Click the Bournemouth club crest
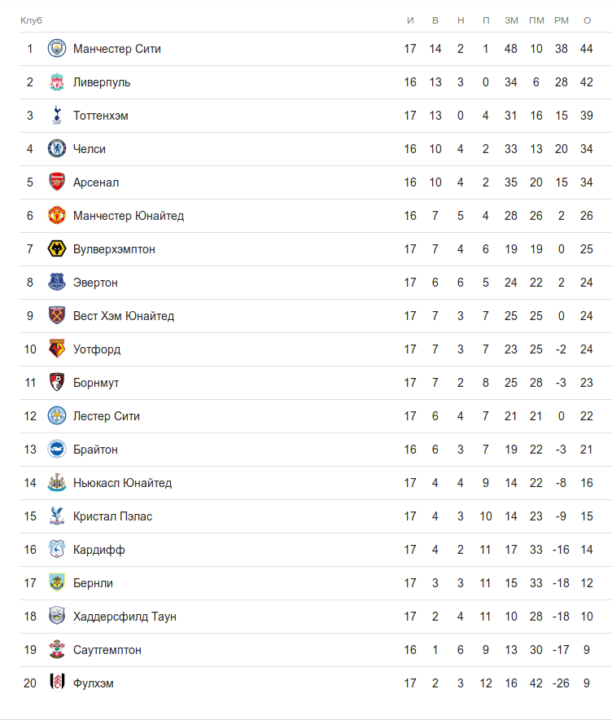 56,383
